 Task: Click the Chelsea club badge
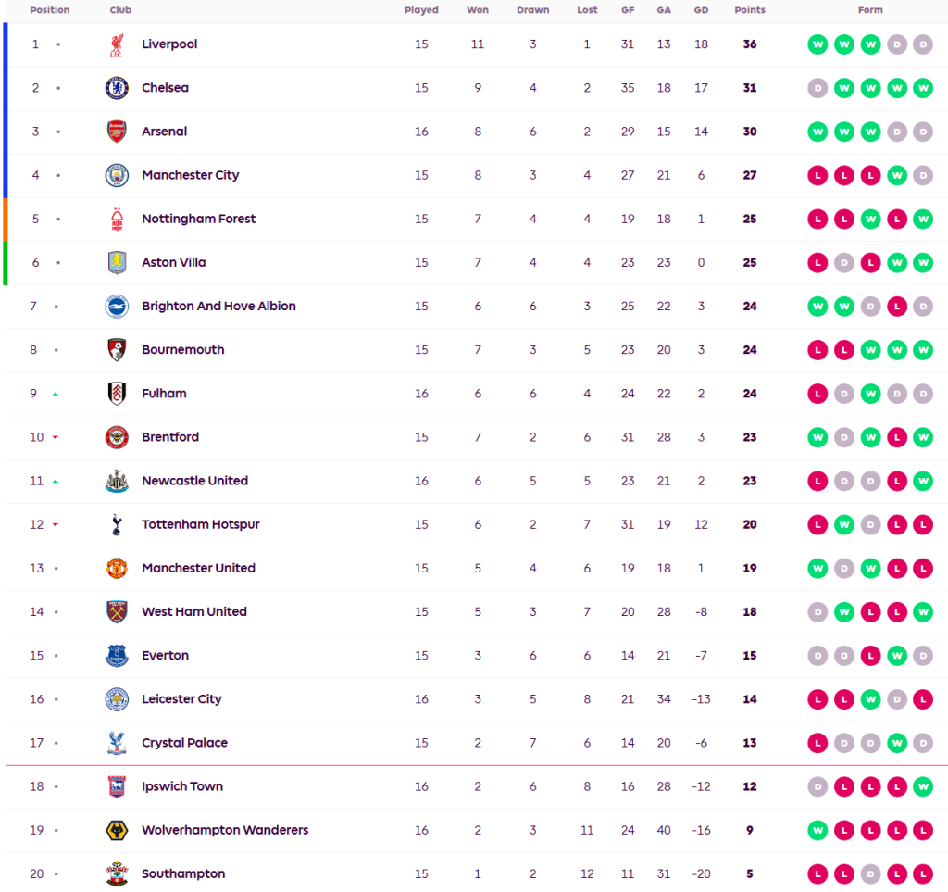pyautogui.click(x=116, y=88)
